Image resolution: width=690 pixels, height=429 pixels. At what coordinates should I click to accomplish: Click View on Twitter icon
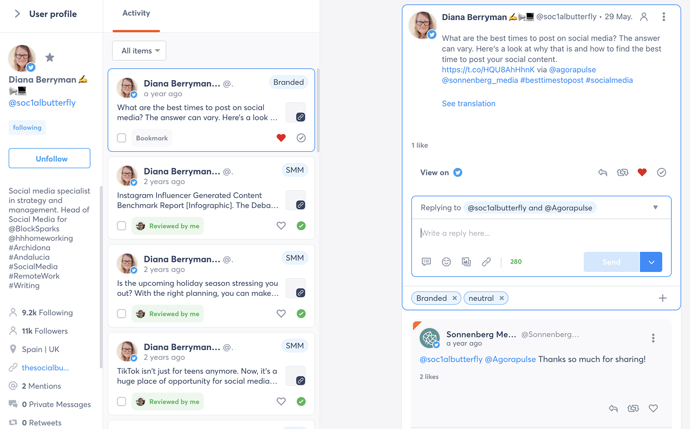point(458,172)
